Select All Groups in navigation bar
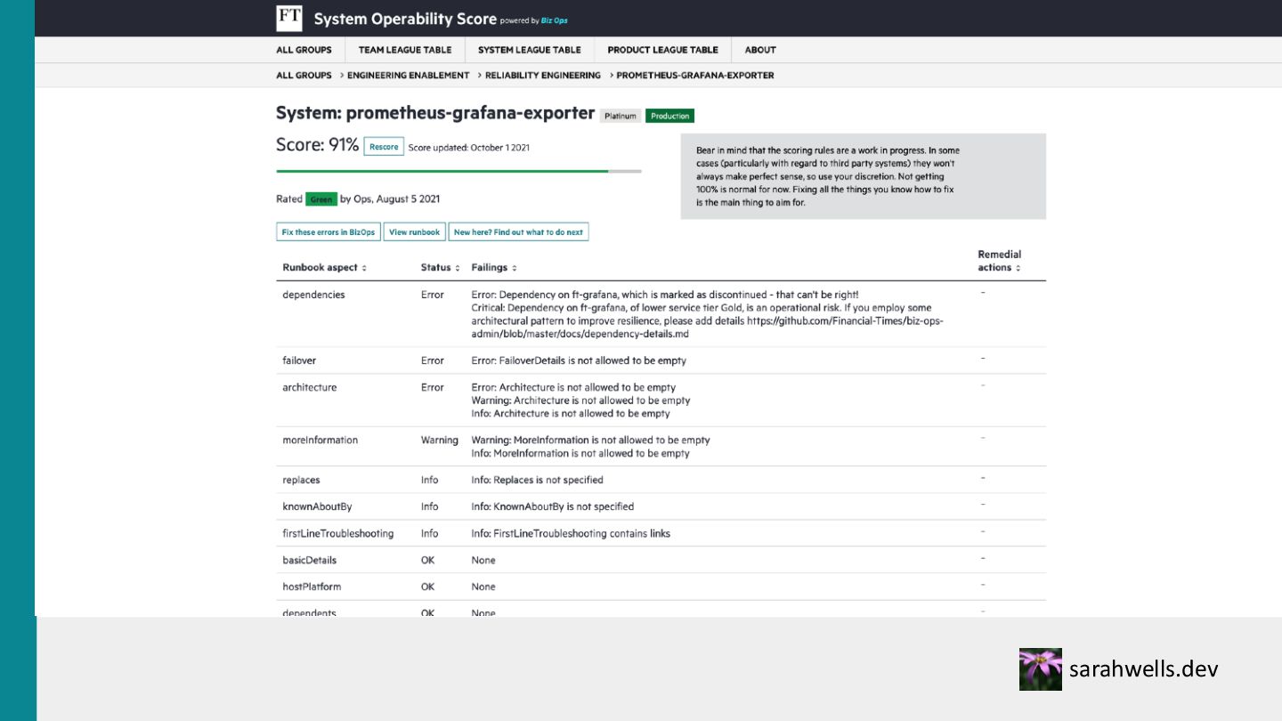Image resolution: width=1282 pixels, height=721 pixels. click(304, 50)
